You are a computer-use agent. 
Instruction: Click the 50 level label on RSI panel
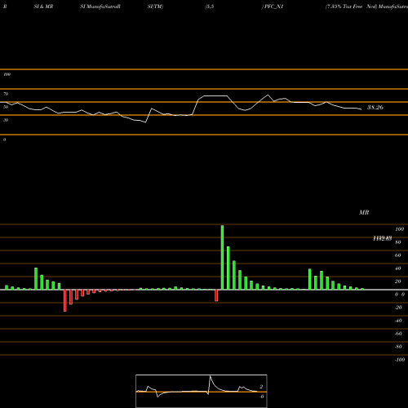click(x=6, y=107)
